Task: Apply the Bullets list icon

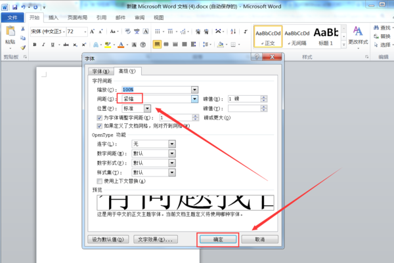Action: (158, 31)
